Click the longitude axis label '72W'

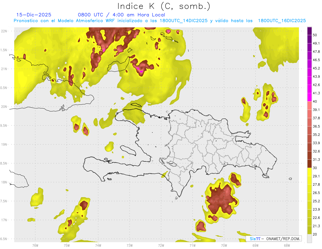tap(161, 246)
